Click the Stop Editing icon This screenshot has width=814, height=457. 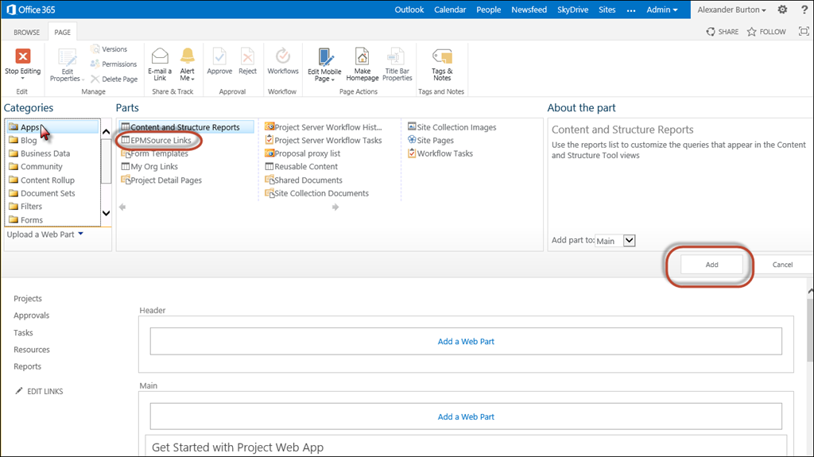(23, 56)
